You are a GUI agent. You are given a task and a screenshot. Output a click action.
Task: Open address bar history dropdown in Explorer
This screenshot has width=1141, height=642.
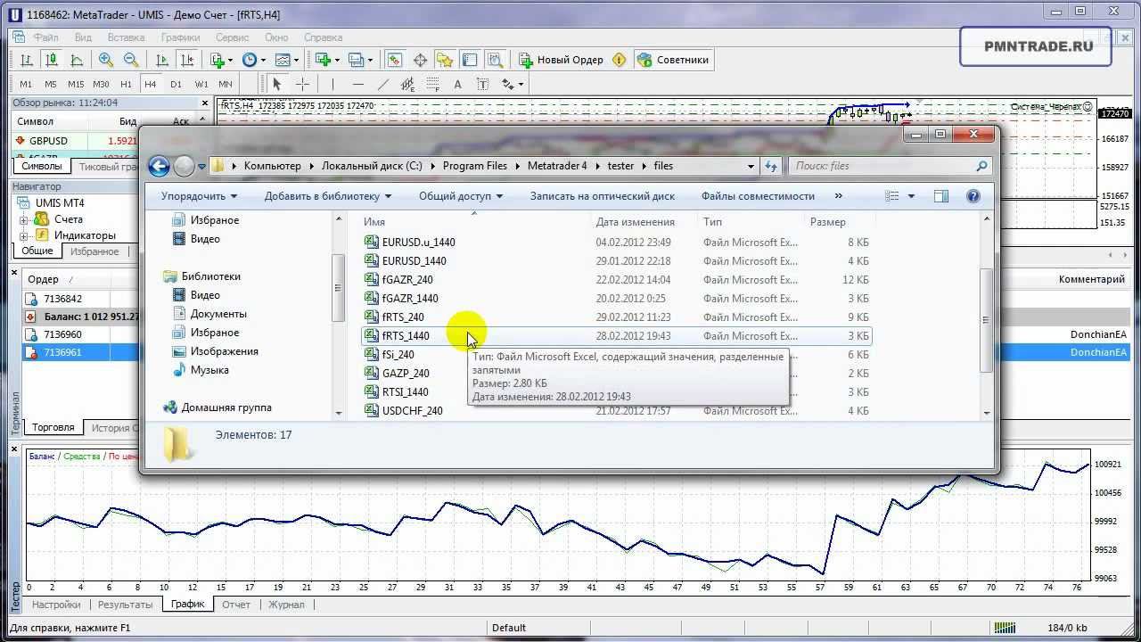point(749,166)
